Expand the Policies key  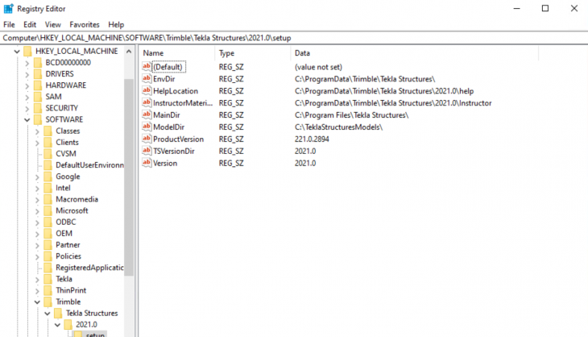37,256
